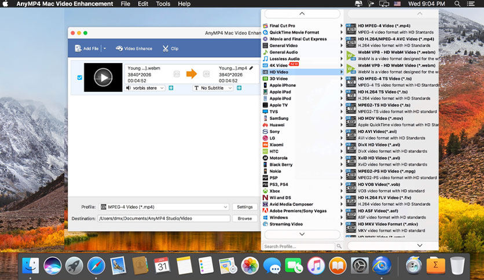484x280 pixels.
Task: Open the Video Enhance tool
Action: [x=134, y=49]
